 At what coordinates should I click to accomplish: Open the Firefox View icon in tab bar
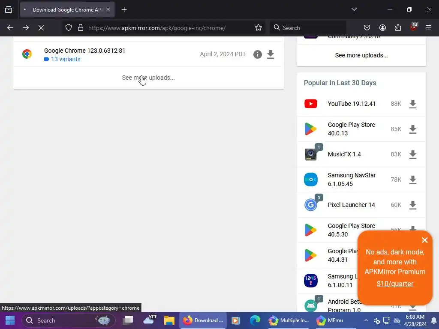point(9,9)
